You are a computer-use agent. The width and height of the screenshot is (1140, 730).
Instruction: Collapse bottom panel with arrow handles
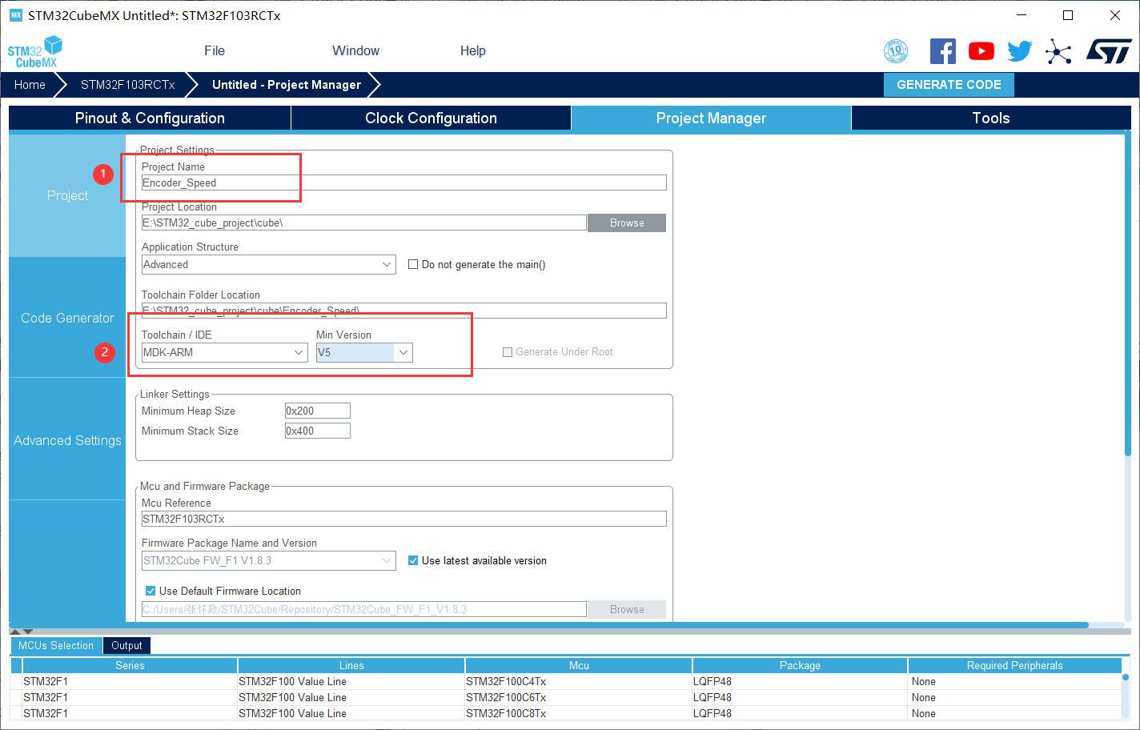[x=22, y=632]
